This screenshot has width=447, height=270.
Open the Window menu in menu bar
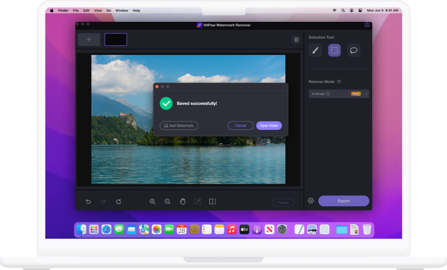tap(122, 10)
